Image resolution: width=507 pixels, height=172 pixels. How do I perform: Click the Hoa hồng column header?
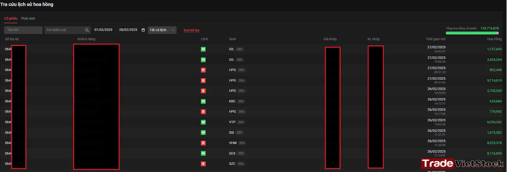pos(494,39)
